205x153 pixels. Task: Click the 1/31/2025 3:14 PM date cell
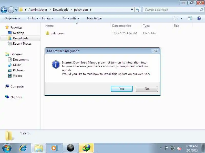[x=125, y=33]
